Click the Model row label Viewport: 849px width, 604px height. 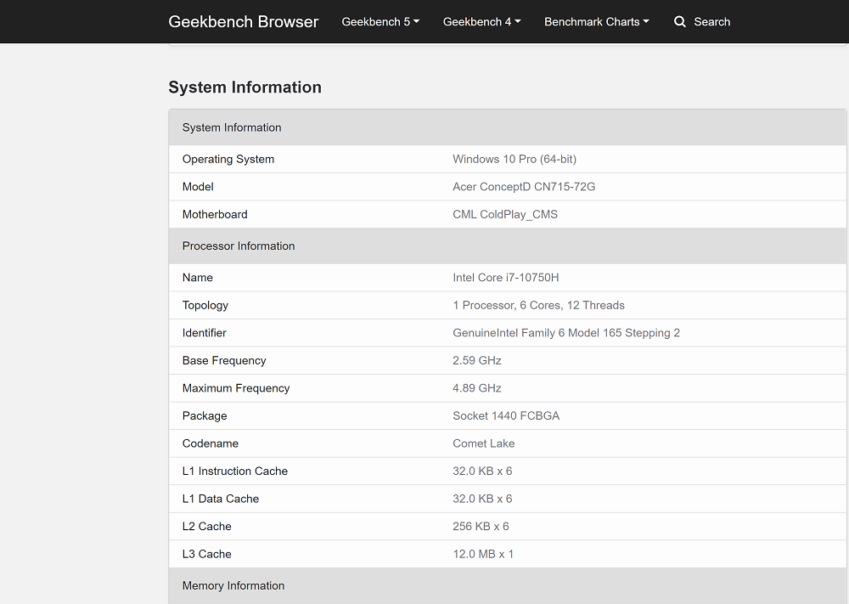tap(198, 187)
